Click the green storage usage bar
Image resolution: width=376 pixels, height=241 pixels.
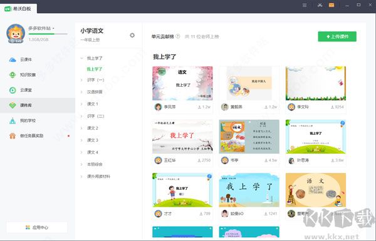click(x=48, y=34)
